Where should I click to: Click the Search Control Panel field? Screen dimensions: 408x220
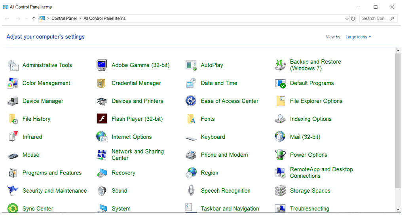(x=374, y=19)
